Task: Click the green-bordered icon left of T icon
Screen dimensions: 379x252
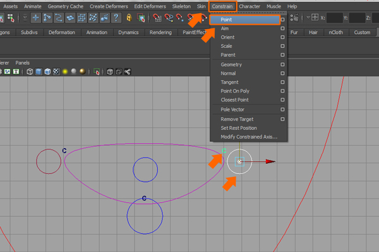Action: point(7,72)
